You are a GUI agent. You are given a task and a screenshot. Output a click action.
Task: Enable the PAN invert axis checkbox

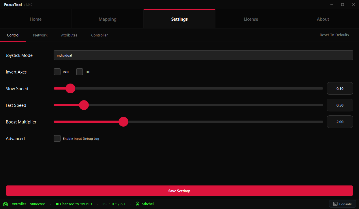point(57,72)
